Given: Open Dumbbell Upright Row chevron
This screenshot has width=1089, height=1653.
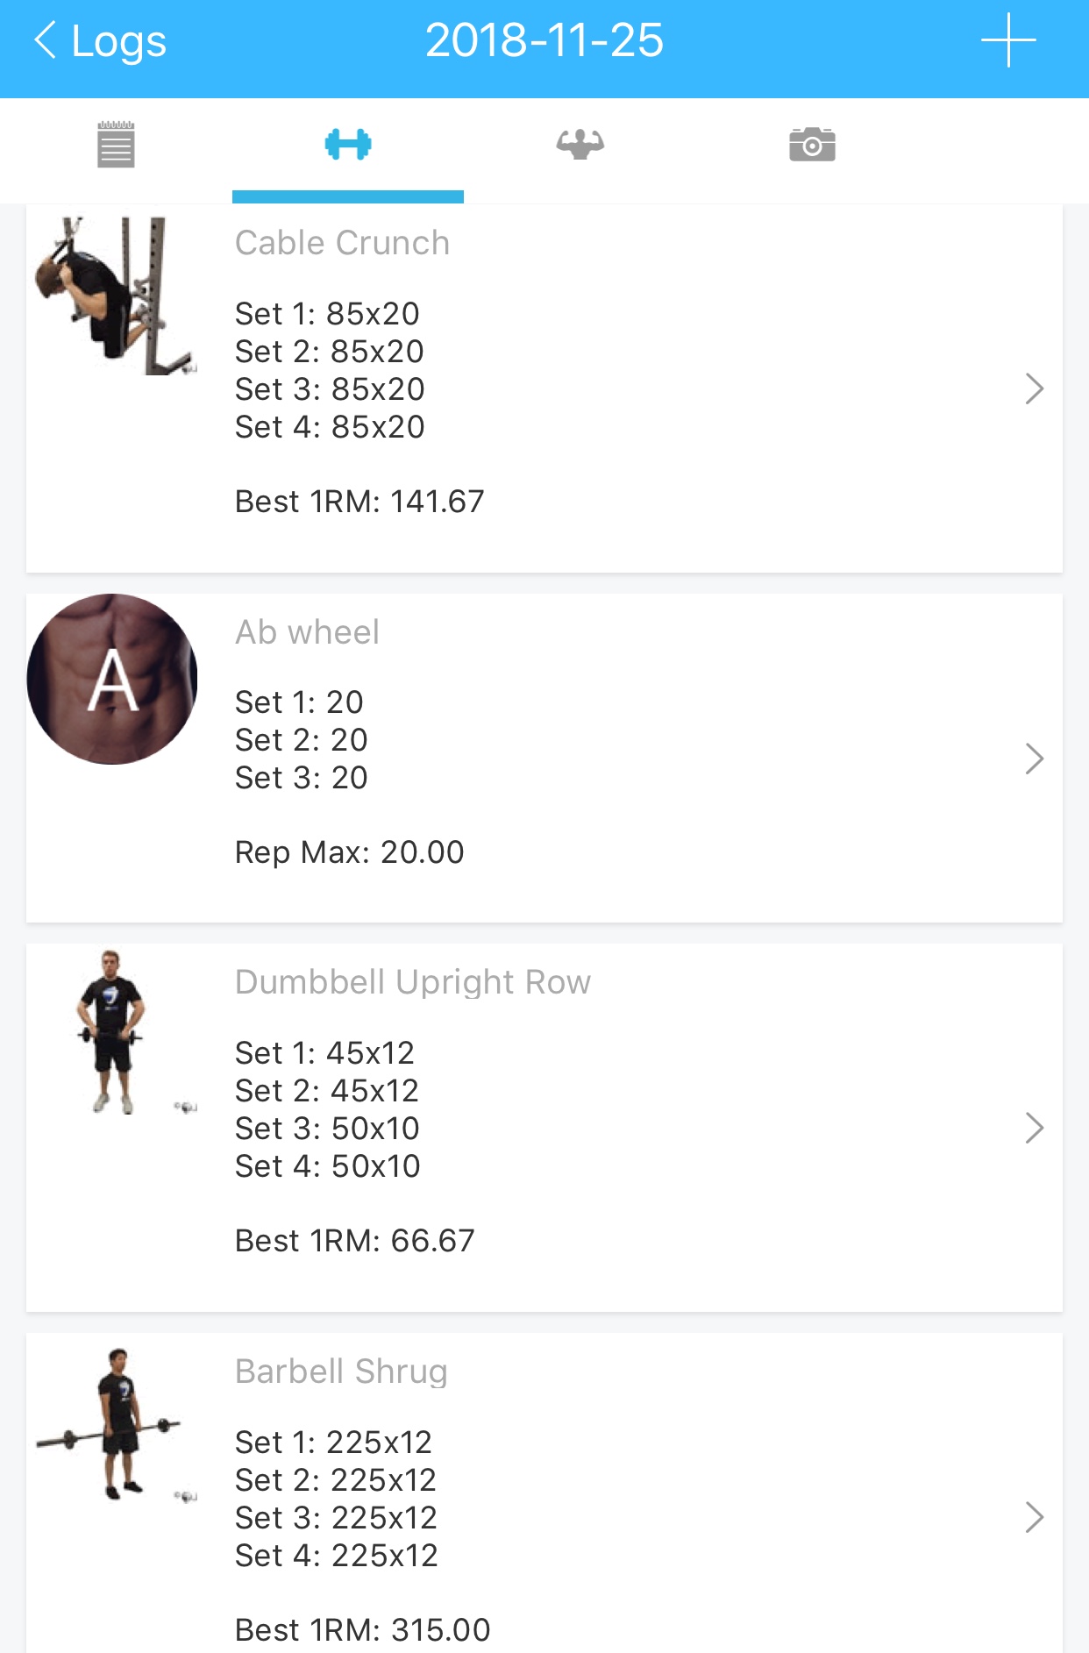Looking at the screenshot, I should click(1034, 1129).
